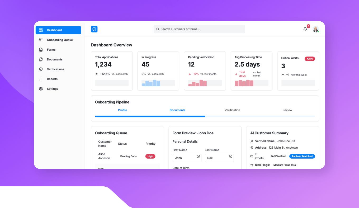
Task: Click the Priority column header
Action: (150, 144)
